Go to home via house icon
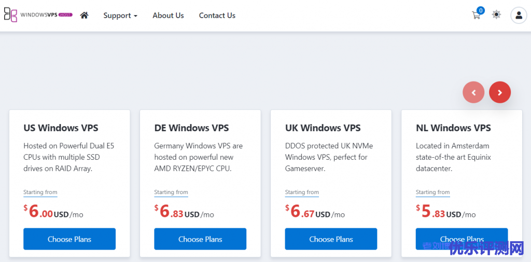The width and height of the screenshot is (531, 262). 84,15
